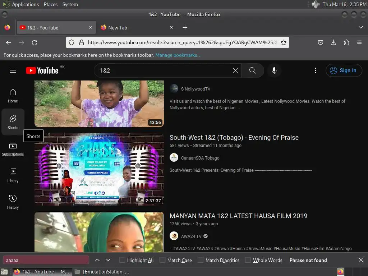Bookmark this page with star icon
The height and width of the screenshot is (276, 368).
pos(284,42)
